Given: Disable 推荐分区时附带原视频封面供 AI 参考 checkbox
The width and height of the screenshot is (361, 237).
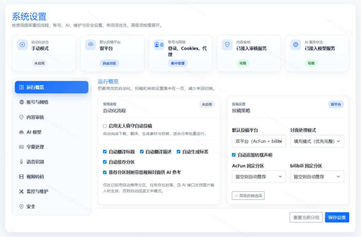Looking at the screenshot, I should (105, 173).
